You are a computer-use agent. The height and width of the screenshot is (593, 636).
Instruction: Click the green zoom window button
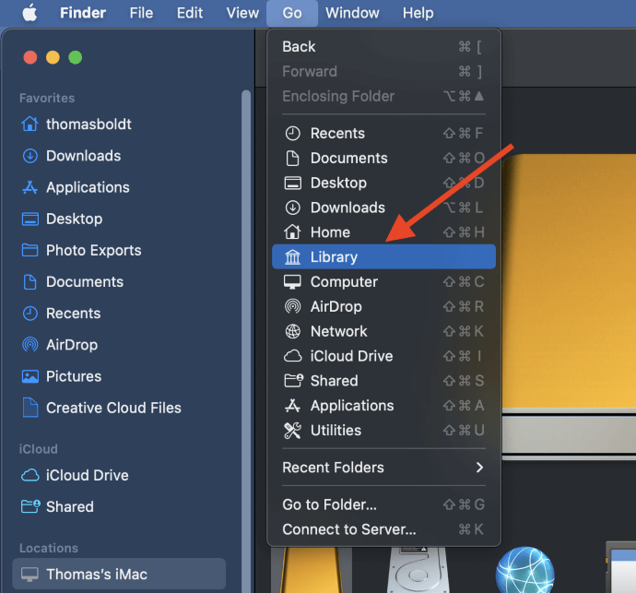click(76, 57)
